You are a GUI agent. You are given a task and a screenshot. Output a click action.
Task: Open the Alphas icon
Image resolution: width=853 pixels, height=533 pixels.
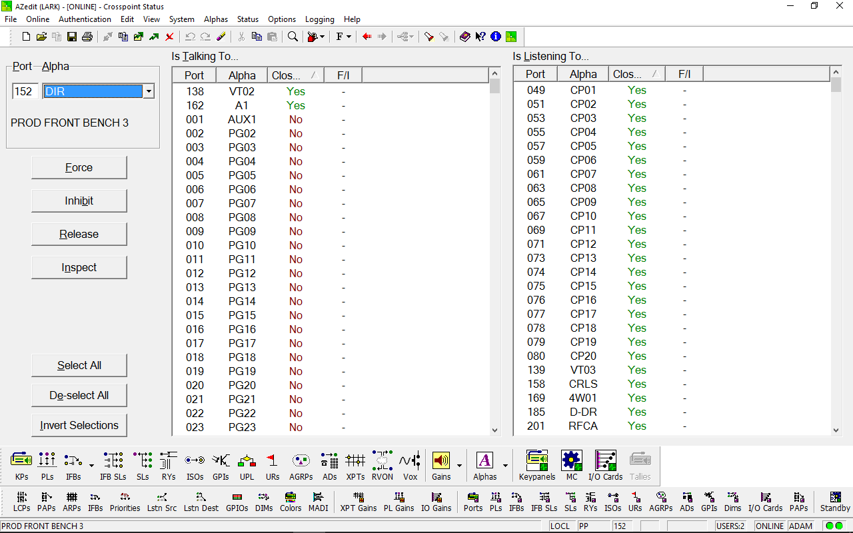(x=485, y=466)
